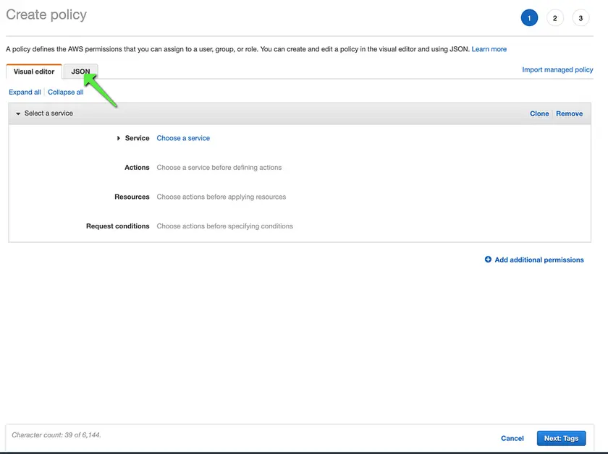The height and width of the screenshot is (454, 608).
Task: Click Choose a service link
Action: pyautogui.click(x=183, y=138)
